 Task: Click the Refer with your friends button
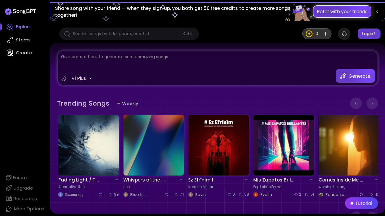[342, 11]
